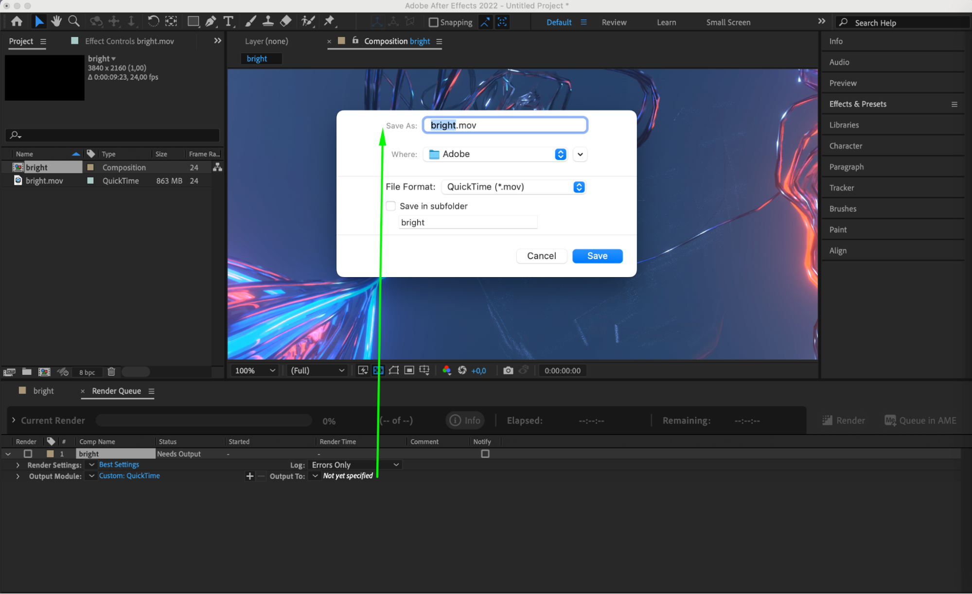Click the Save button
The height and width of the screenshot is (594, 972).
coord(597,256)
